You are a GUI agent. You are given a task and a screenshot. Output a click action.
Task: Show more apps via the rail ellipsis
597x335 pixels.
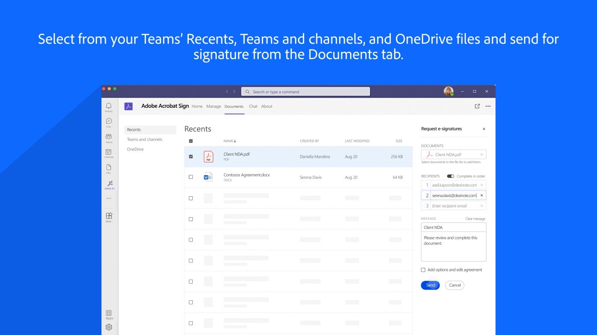point(108,198)
